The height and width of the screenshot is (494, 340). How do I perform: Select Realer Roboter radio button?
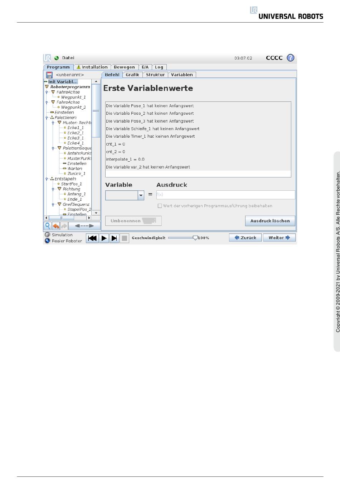click(x=47, y=241)
